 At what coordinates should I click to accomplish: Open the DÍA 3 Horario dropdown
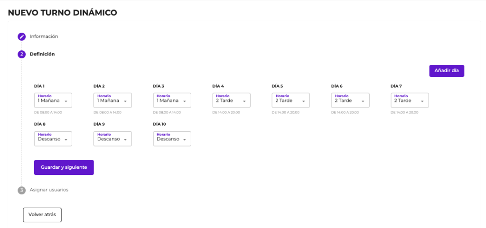(x=172, y=100)
